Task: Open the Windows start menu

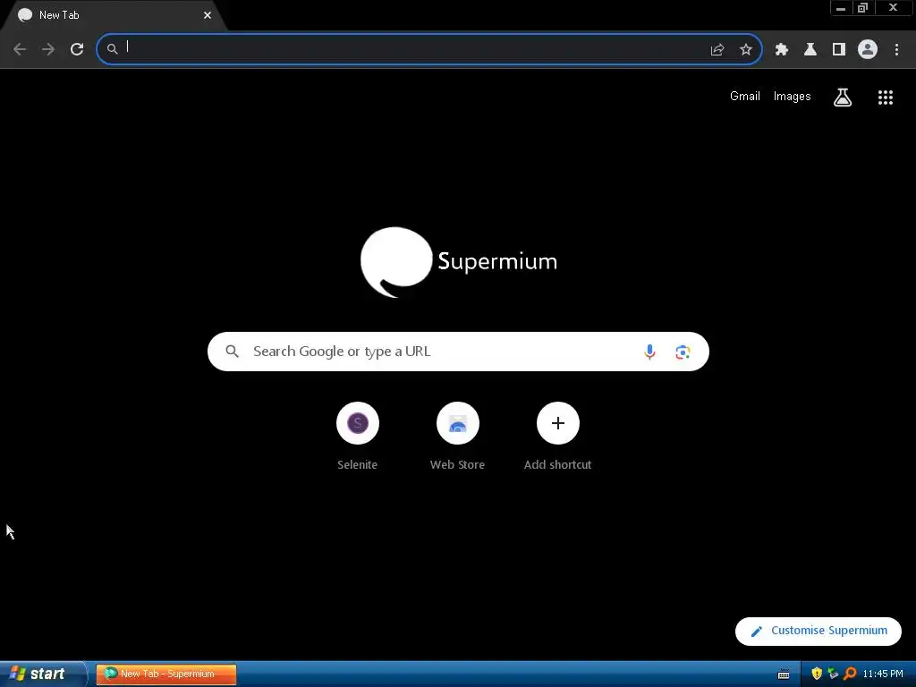Action: [42, 674]
